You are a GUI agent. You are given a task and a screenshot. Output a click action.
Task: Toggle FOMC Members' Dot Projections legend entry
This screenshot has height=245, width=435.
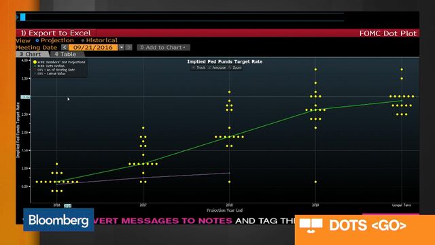(x=59, y=62)
